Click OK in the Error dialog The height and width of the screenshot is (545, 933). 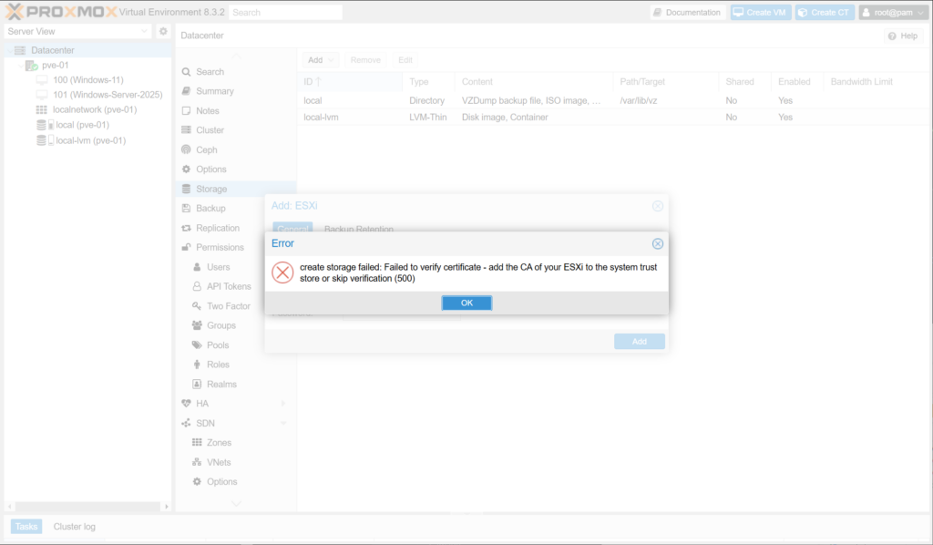click(x=466, y=303)
